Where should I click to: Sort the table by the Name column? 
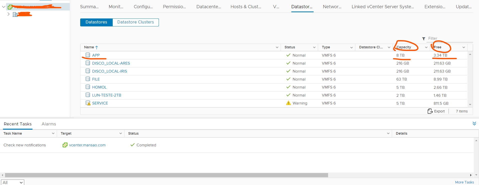pos(89,47)
